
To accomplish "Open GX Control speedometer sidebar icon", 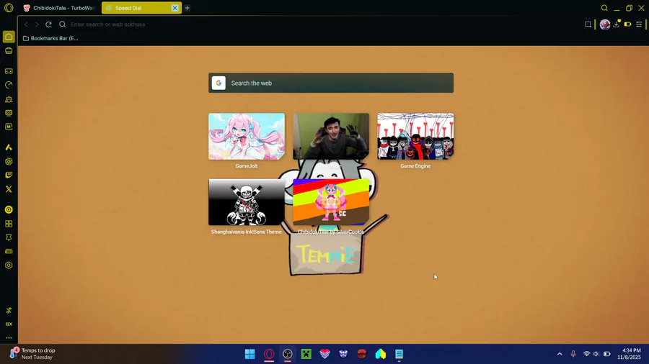I will 9,85.
